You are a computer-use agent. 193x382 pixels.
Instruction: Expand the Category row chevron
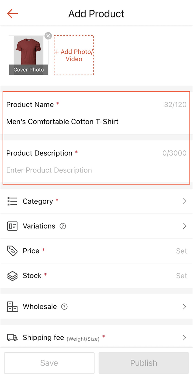tap(184, 201)
